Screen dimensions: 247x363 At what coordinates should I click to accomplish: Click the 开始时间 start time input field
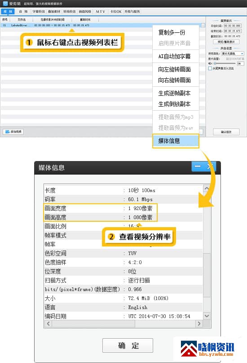[233, 26]
